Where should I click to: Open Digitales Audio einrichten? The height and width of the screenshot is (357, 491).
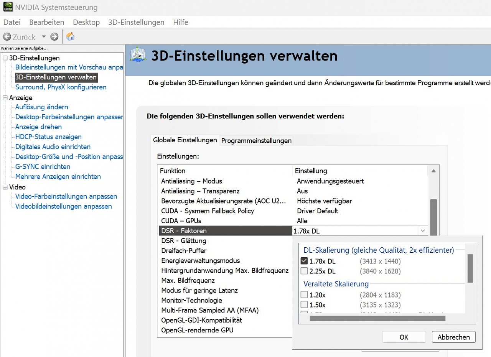(x=53, y=147)
